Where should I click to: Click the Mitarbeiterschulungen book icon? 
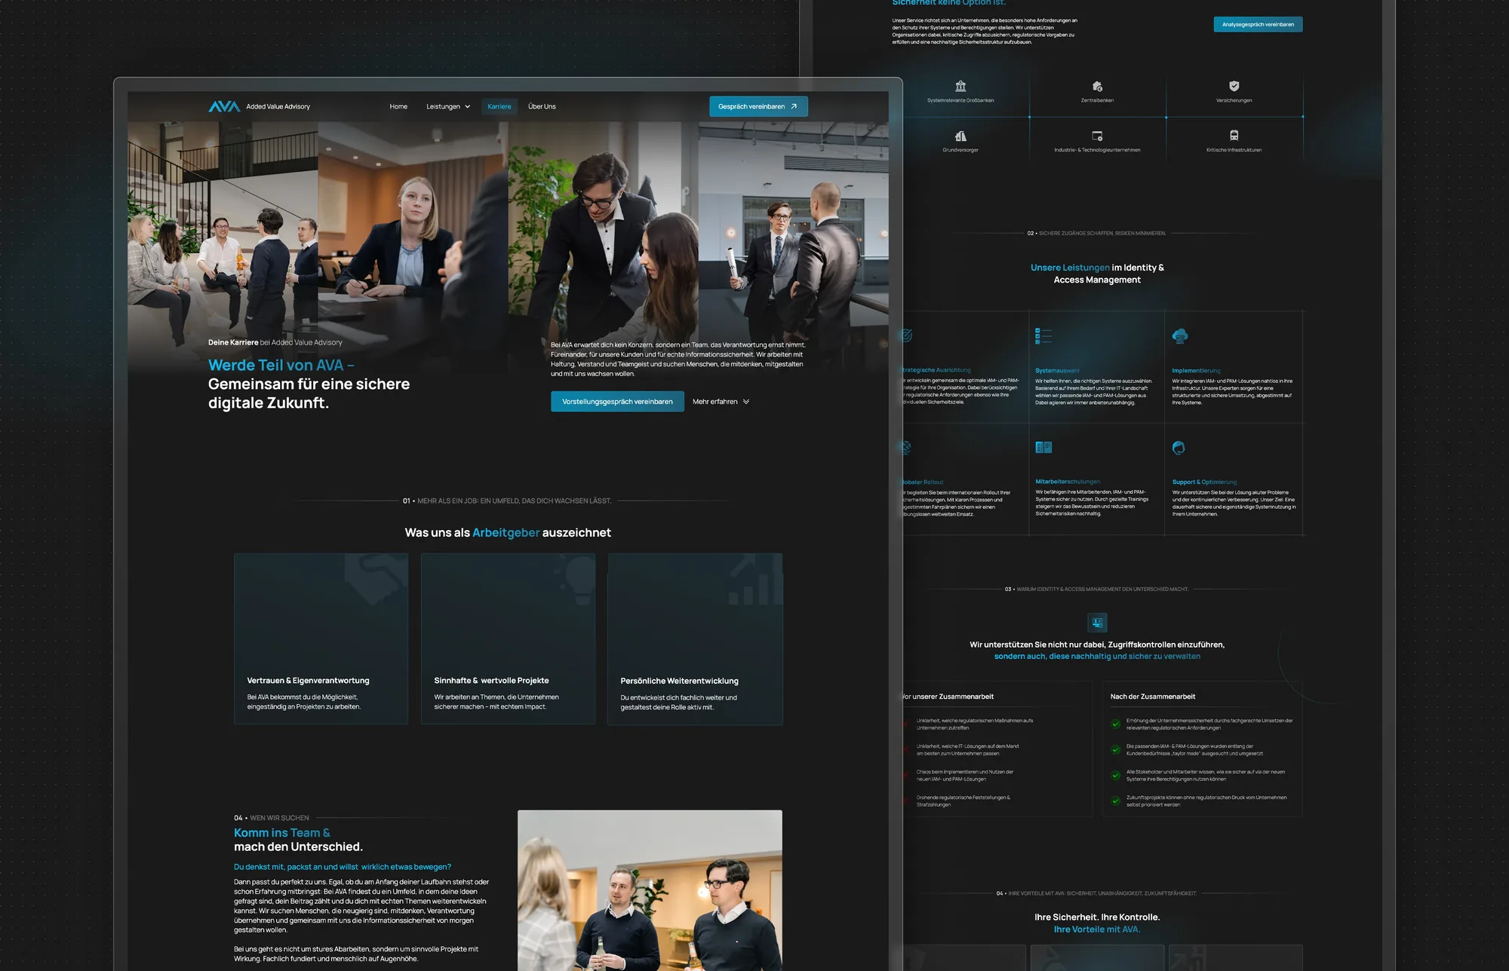point(1043,448)
